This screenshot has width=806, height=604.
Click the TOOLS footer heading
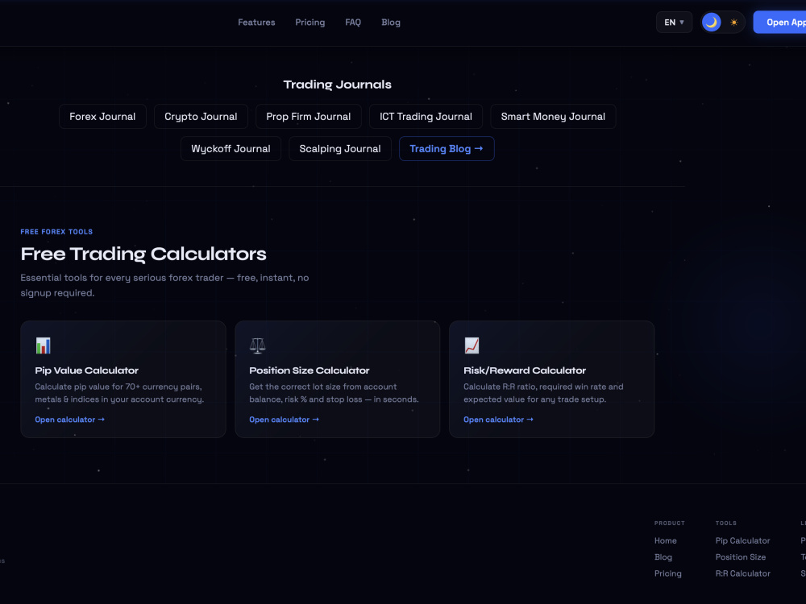click(726, 523)
